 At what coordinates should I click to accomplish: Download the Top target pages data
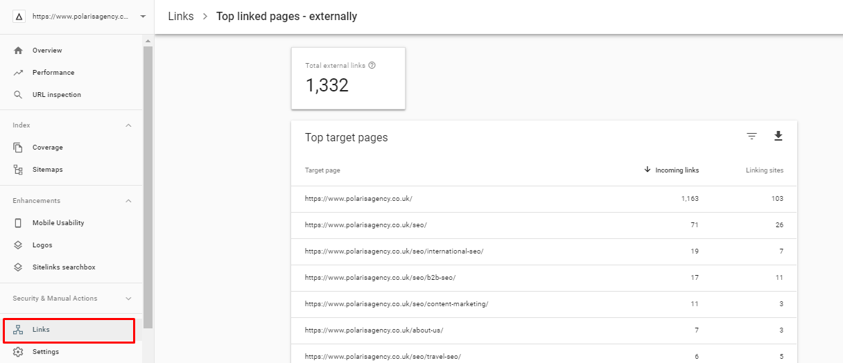[778, 136]
